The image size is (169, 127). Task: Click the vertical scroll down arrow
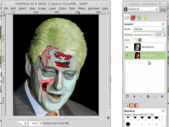pyautogui.click(x=108, y=114)
